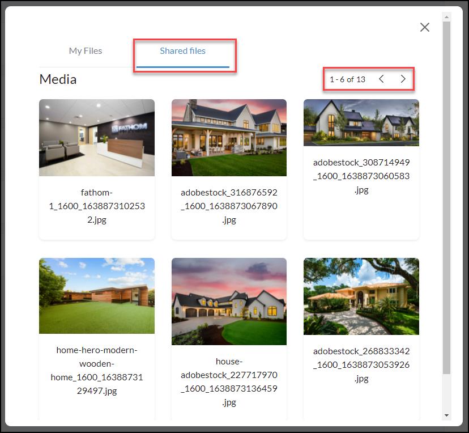Choose the adobestock_268833342 villa image
The height and width of the screenshot is (433, 469).
tap(361, 296)
